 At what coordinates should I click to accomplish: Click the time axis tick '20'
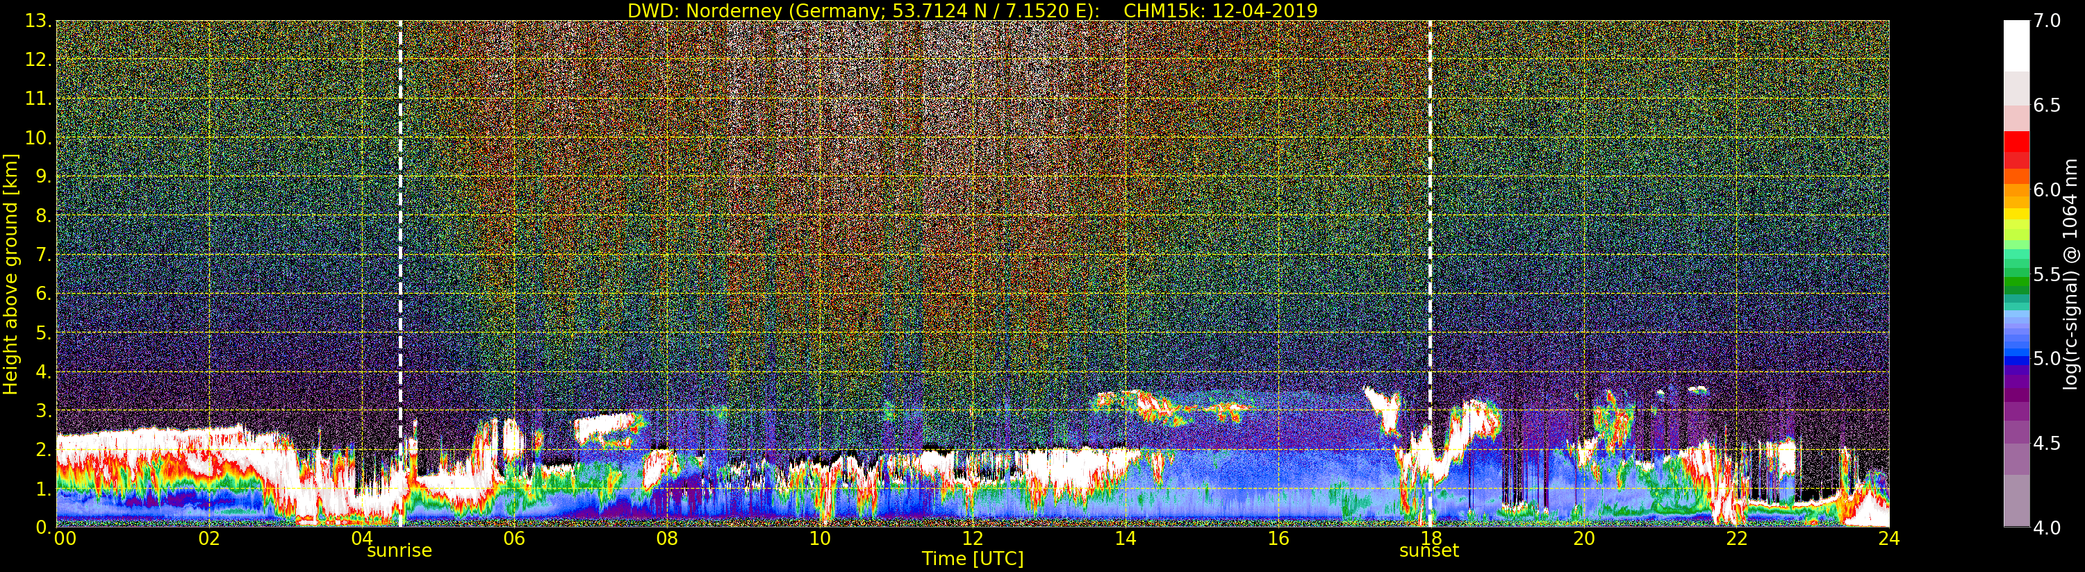point(1584,539)
